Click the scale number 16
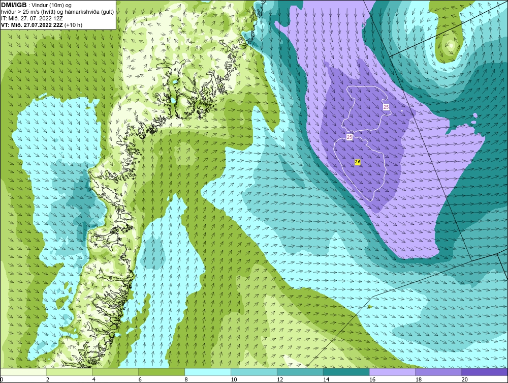The height and width of the screenshot is (383, 508). click(372, 379)
